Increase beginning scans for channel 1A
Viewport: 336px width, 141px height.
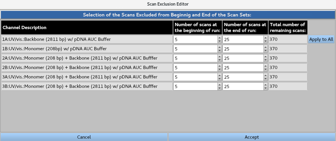(220, 38)
